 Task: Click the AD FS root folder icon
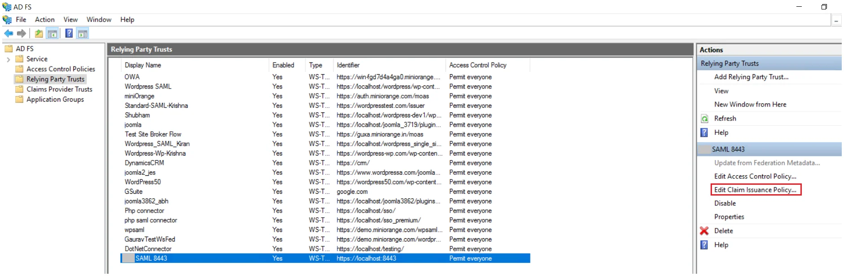[x=9, y=49]
